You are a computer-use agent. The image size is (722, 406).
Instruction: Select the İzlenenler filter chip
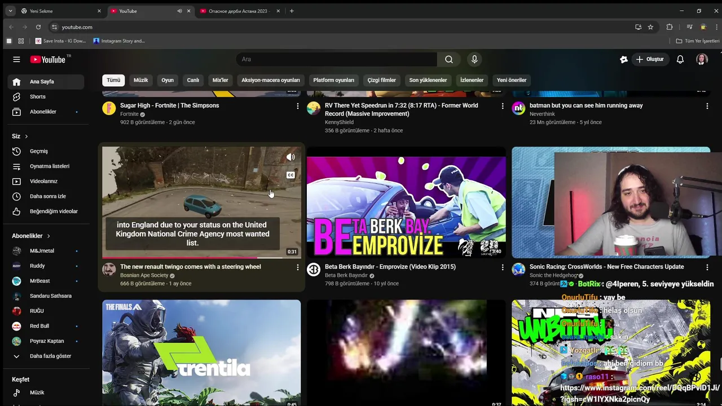472,80
